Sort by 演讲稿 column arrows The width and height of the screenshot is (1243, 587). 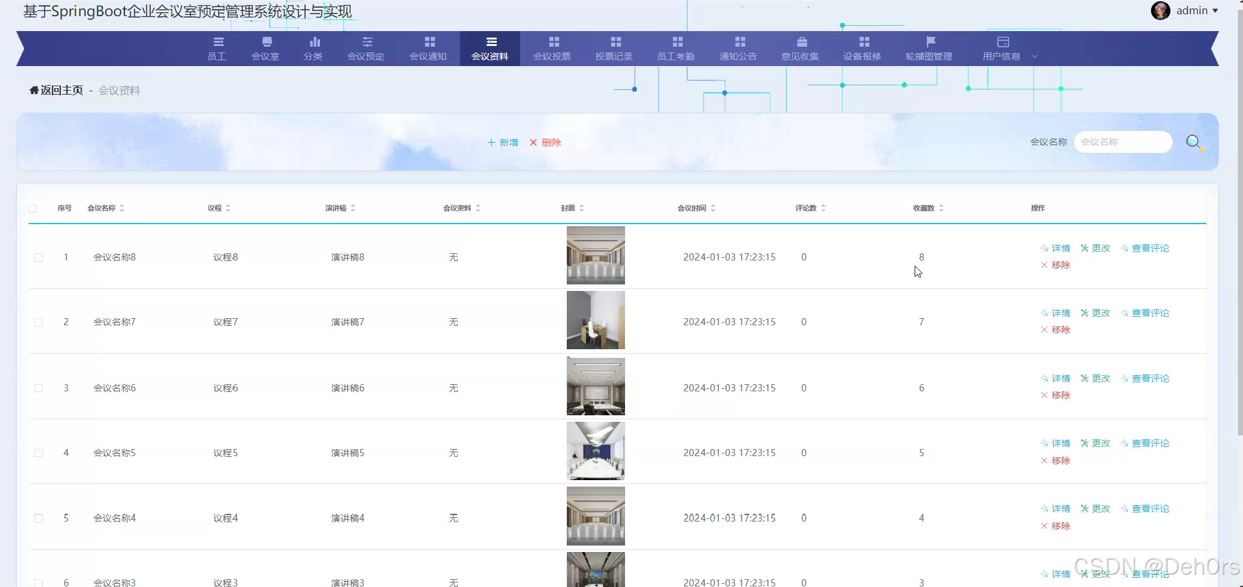pyautogui.click(x=353, y=208)
